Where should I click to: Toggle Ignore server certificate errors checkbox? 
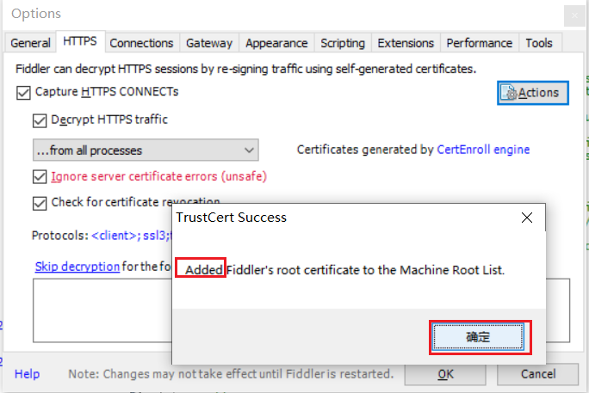[x=40, y=176]
